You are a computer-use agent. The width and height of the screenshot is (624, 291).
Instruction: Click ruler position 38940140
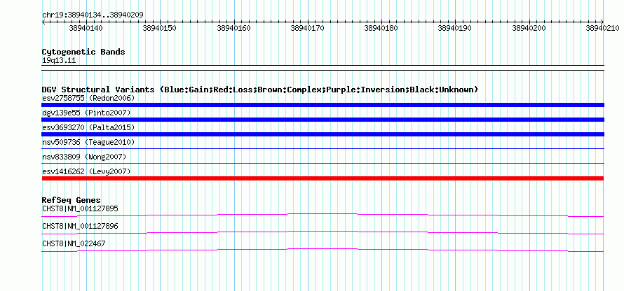tap(86, 28)
